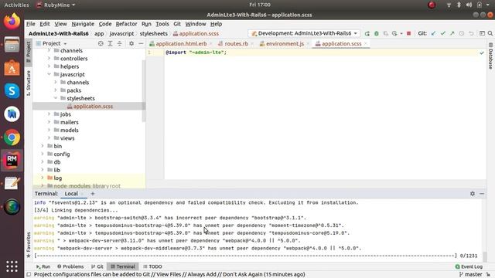Expand the views folder
The height and width of the screenshot is (278, 495).
coord(49,138)
